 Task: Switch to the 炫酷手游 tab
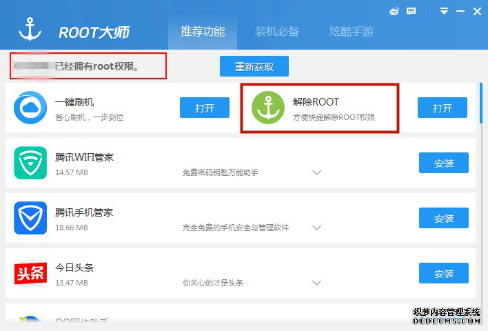click(x=352, y=32)
